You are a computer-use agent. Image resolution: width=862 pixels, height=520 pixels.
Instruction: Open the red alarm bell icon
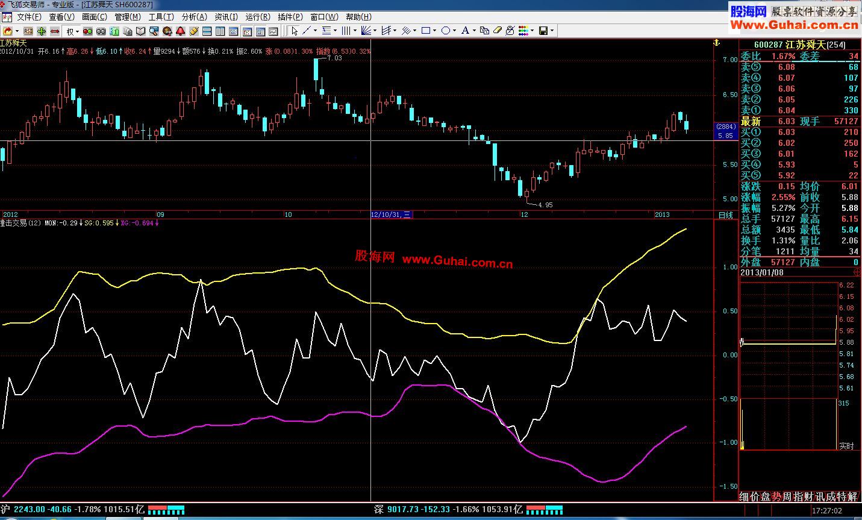click(181, 31)
